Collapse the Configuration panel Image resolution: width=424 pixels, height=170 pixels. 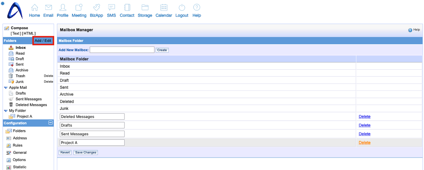click(x=51, y=123)
